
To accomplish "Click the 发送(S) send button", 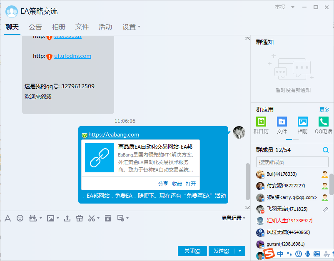I will click(222, 251).
